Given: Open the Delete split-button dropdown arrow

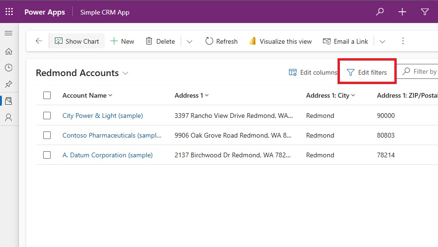Looking at the screenshot, I should click(189, 42).
